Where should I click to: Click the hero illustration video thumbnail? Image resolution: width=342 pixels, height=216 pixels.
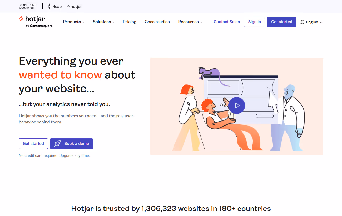(237, 106)
